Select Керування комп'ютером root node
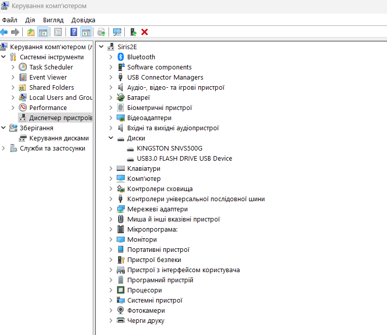Viewport: 387px width, 335px height. point(51,47)
